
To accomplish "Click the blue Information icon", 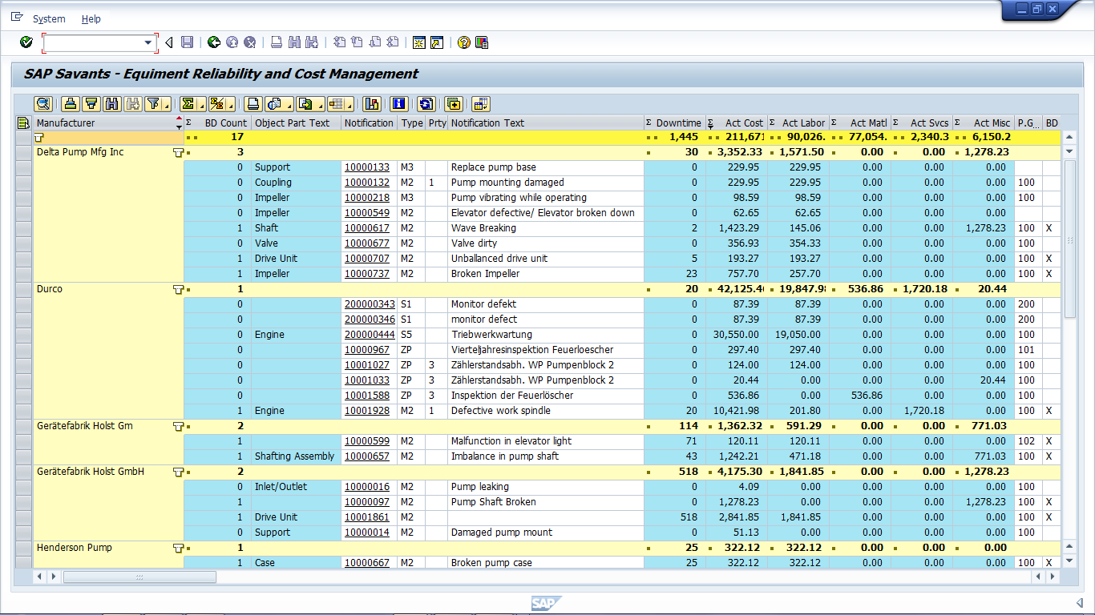I will pos(399,103).
